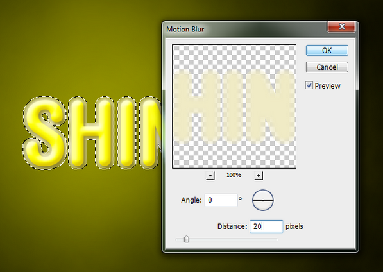
Task: Focus the Distance pixels input field
Action: coord(266,226)
